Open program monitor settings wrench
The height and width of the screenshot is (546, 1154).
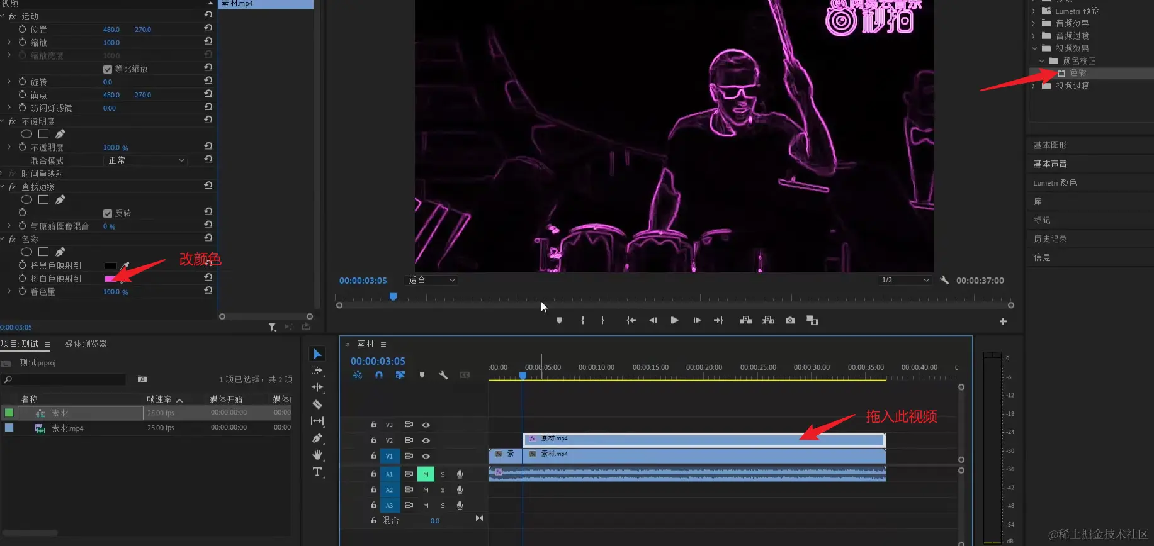[944, 280]
